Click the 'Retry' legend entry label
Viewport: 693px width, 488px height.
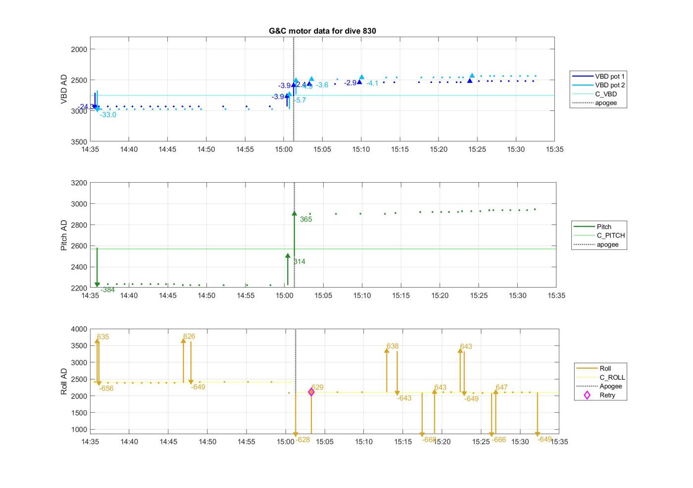(607, 395)
